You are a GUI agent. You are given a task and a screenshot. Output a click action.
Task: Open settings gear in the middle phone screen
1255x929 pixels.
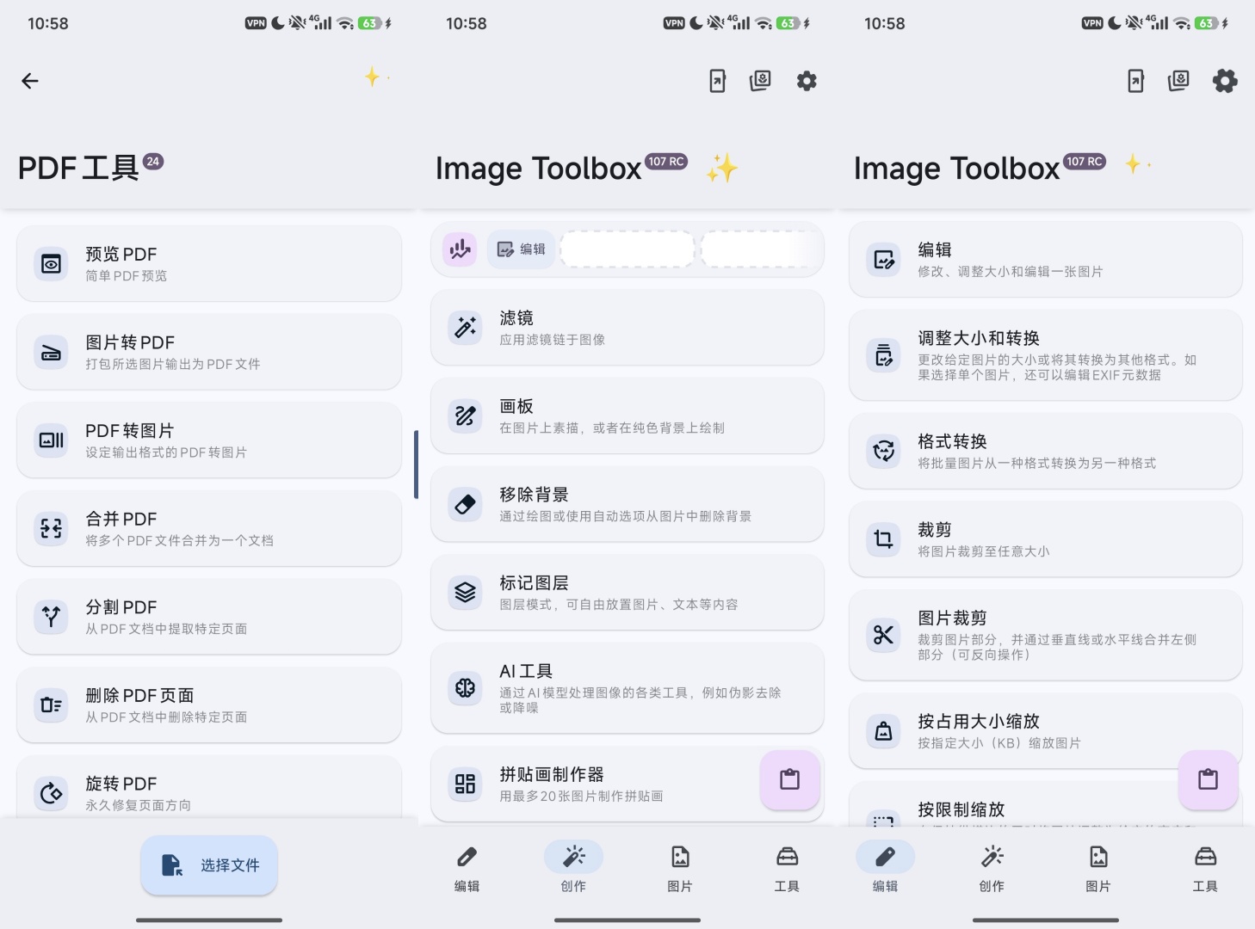[807, 81]
